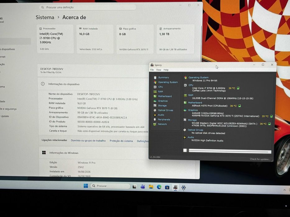290x217 pixels.
Task: Click the Processador card in Settings
Action: [55, 39]
